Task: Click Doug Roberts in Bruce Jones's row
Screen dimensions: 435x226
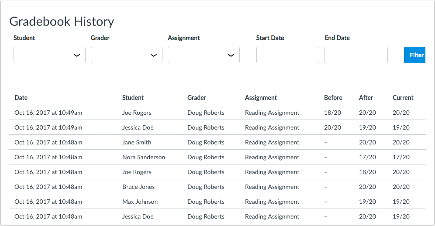Action: click(206, 187)
